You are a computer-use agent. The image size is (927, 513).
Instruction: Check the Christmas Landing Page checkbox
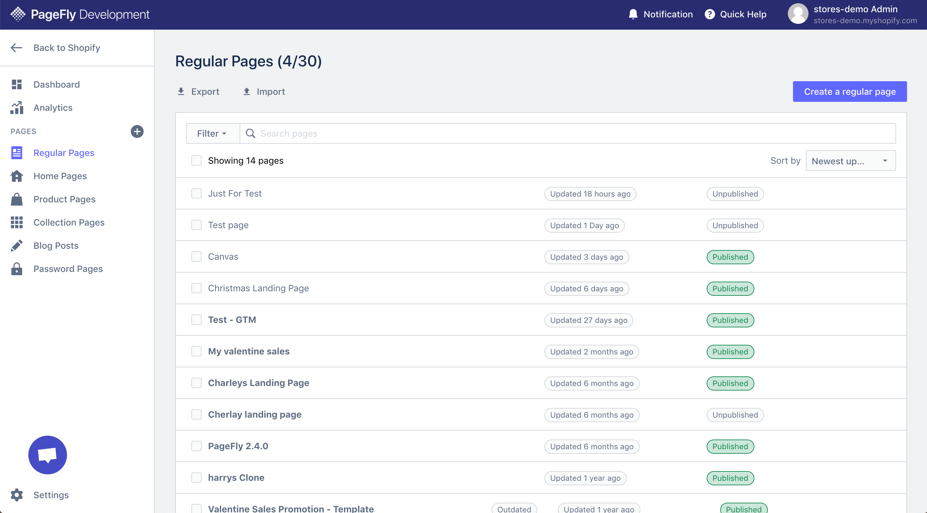(x=196, y=288)
